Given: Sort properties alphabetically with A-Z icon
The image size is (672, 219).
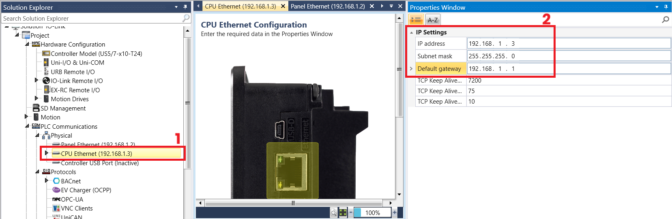Looking at the screenshot, I should (x=433, y=19).
